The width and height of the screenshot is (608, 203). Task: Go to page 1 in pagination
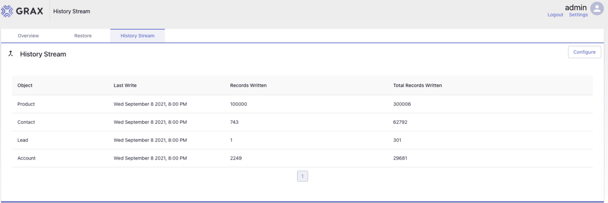click(302, 176)
